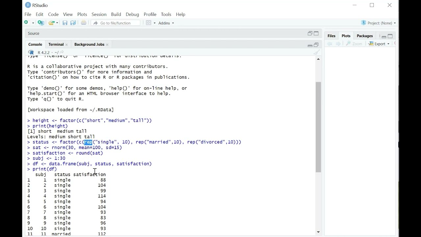421x237 pixels.
Task: Maximize the Plots pane
Action: tap(390, 36)
